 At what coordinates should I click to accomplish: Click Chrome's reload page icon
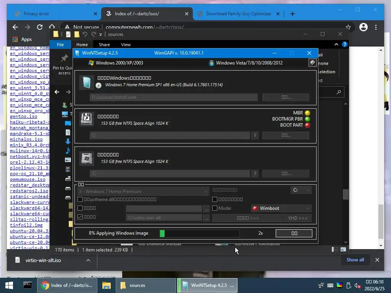click(x=40, y=27)
